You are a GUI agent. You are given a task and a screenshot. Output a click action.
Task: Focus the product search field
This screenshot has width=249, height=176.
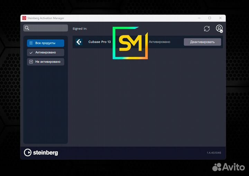48,28
